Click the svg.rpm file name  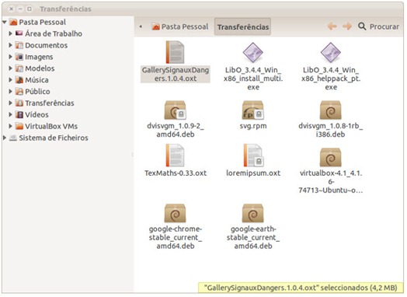[x=253, y=126]
